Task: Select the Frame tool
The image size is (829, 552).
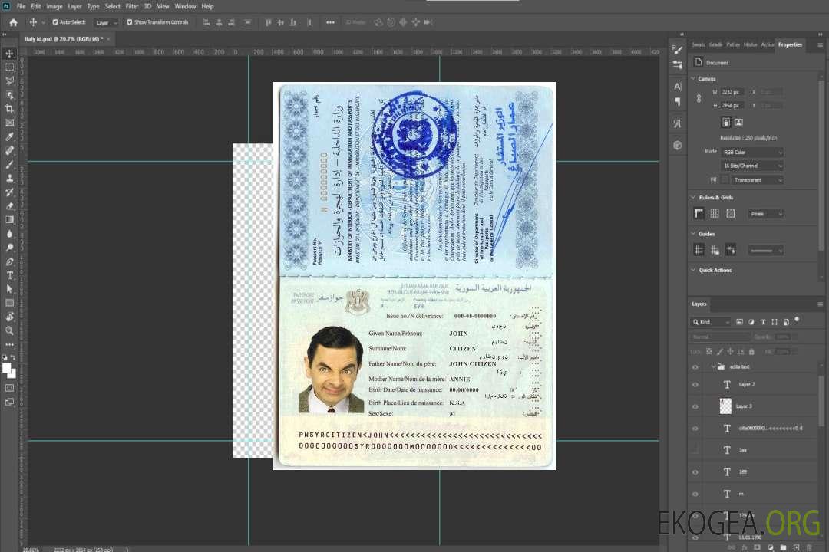Action: [9, 123]
